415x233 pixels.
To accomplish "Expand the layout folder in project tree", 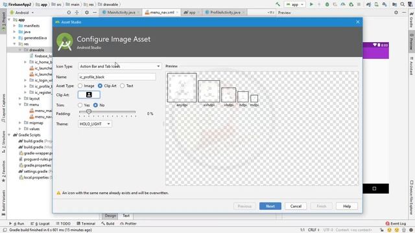I will tap(20, 98).
